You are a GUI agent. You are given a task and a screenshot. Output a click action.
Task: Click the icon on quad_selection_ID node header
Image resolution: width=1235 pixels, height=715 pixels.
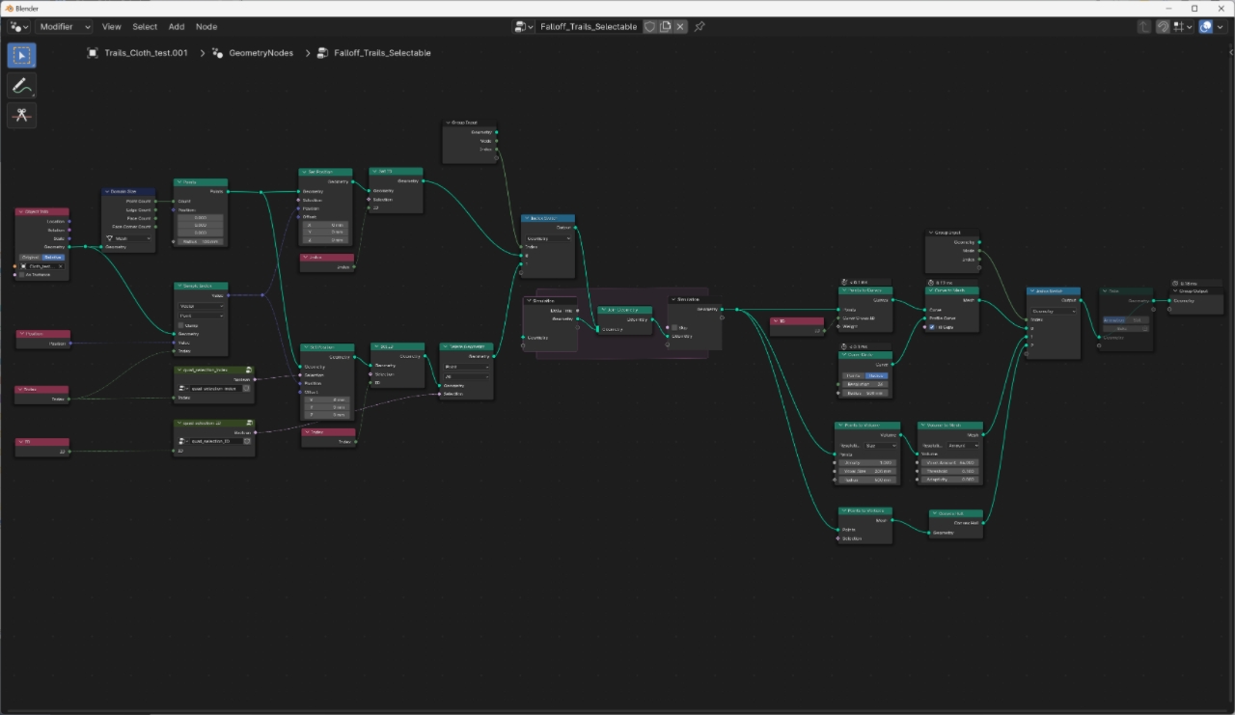click(249, 423)
